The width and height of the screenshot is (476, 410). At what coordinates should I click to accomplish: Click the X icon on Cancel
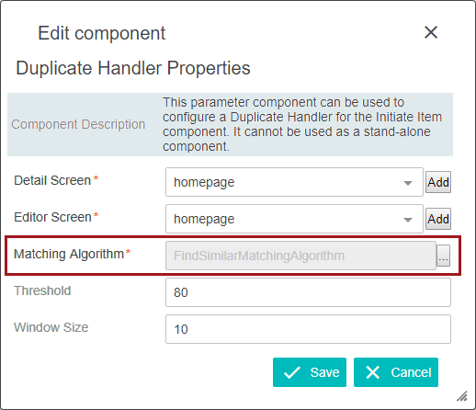click(x=372, y=372)
